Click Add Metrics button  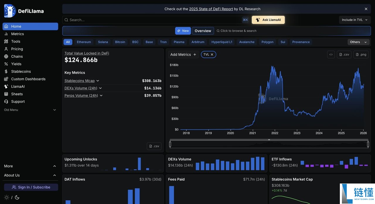coord(183,54)
